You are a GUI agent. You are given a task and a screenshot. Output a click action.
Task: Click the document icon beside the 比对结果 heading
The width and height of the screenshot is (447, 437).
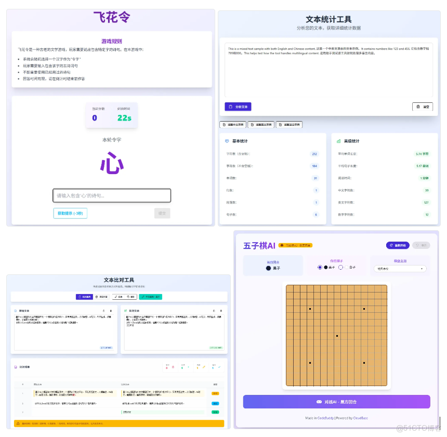(15, 366)
